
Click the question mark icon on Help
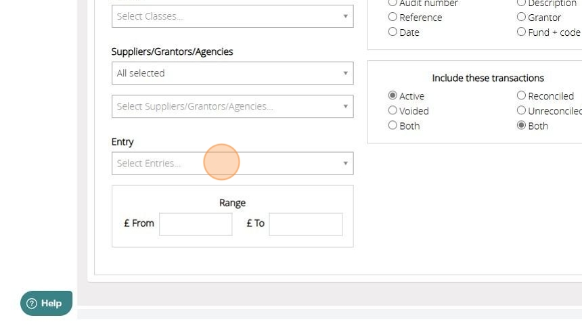pos(32,304)
